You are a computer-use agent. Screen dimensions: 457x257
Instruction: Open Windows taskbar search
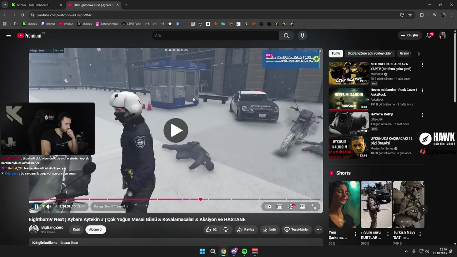[x=213, y=251]
